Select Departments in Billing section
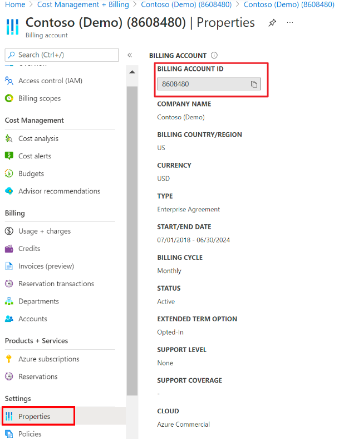Screen dimensions: 339x439 coord(38,301)
